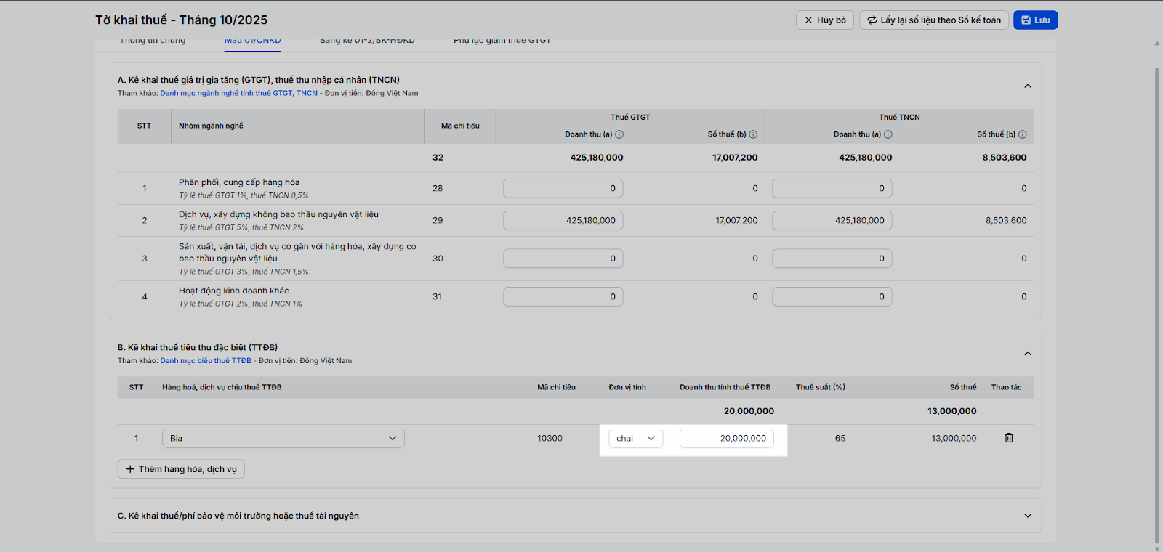Open the Bia goods dropdown

click(283, 438)
